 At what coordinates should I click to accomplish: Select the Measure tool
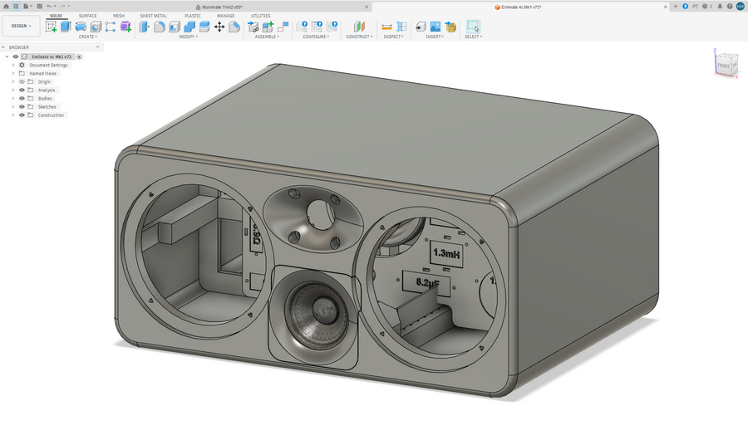(386, 27)
